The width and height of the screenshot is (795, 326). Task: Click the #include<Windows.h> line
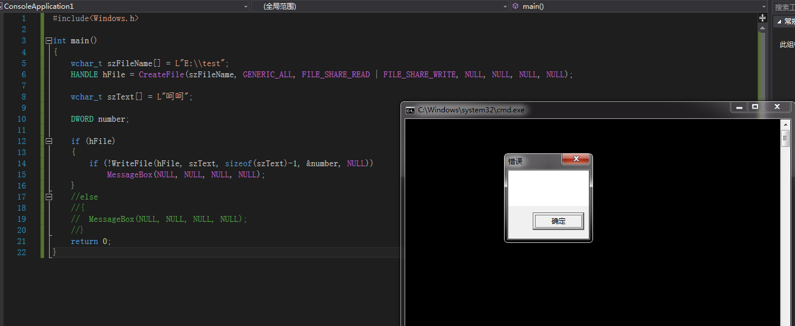(96, 19)
